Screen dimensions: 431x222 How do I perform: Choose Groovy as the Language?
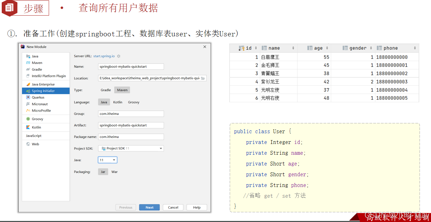click(134, 102)
